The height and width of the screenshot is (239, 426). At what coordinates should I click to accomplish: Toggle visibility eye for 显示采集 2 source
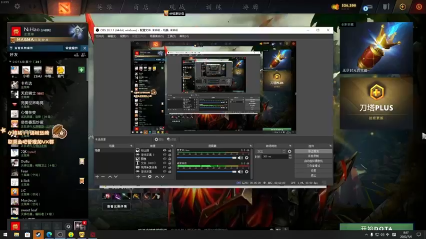click(x=165, y=155)
